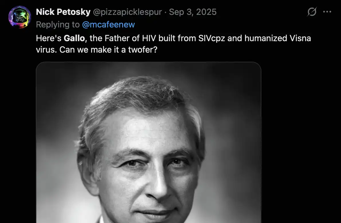Open Nick Petosky's display name link
341x223 pixels.
click(x=63, y=12)
